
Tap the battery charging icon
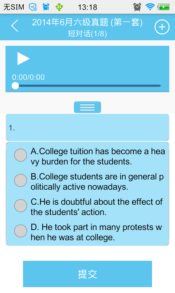click(x=163, y=7)
